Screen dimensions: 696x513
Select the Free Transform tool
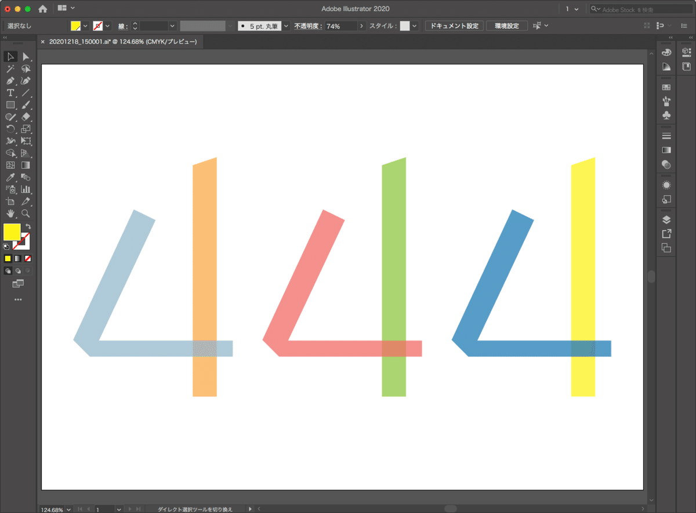(x=26, y=141)
